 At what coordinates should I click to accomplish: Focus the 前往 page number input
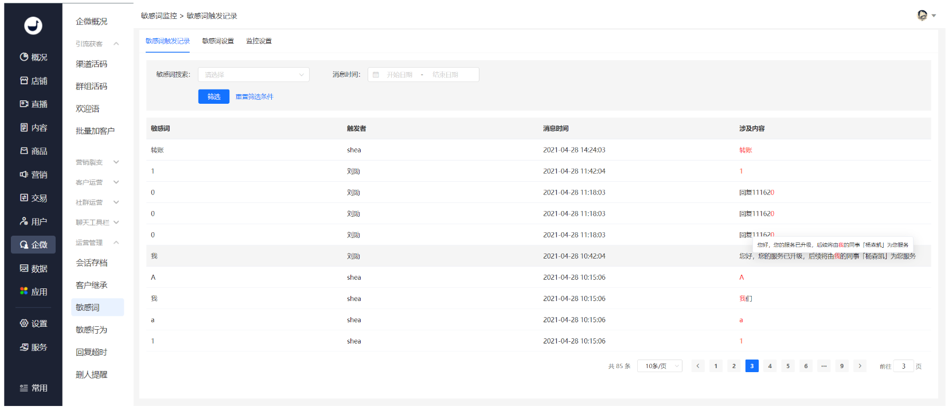(x=904, y=366)
